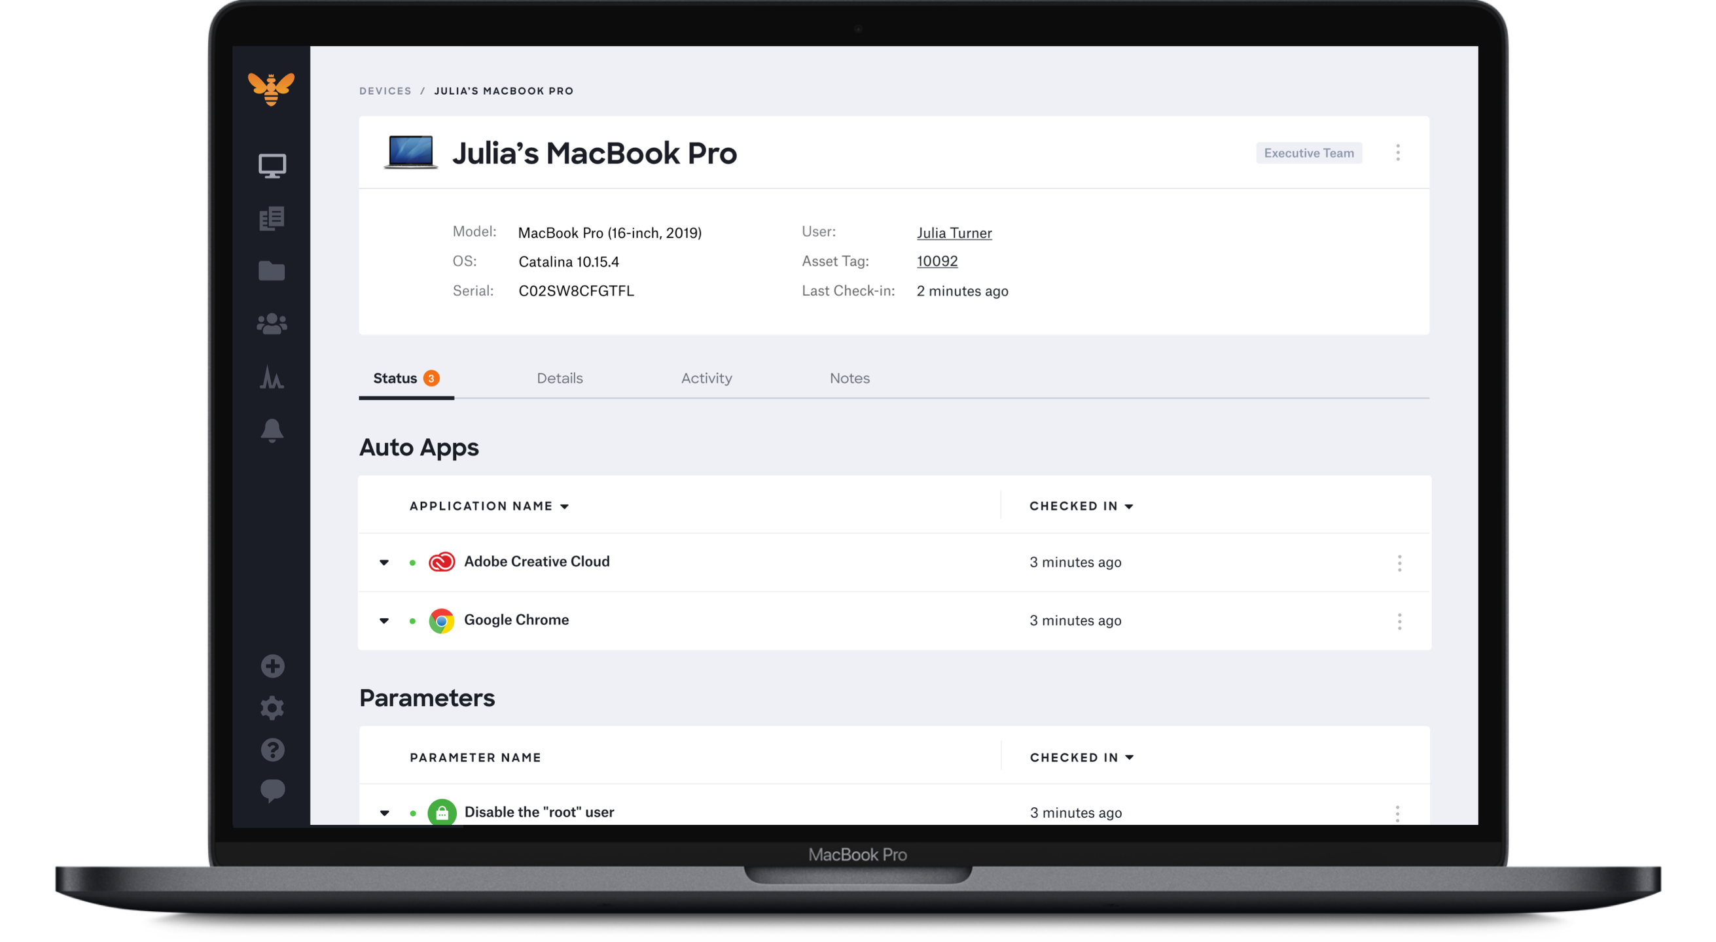This screenshot has height=942, width=1716.
Task: Open the Julia Turner user link
Action: [954, 233]
